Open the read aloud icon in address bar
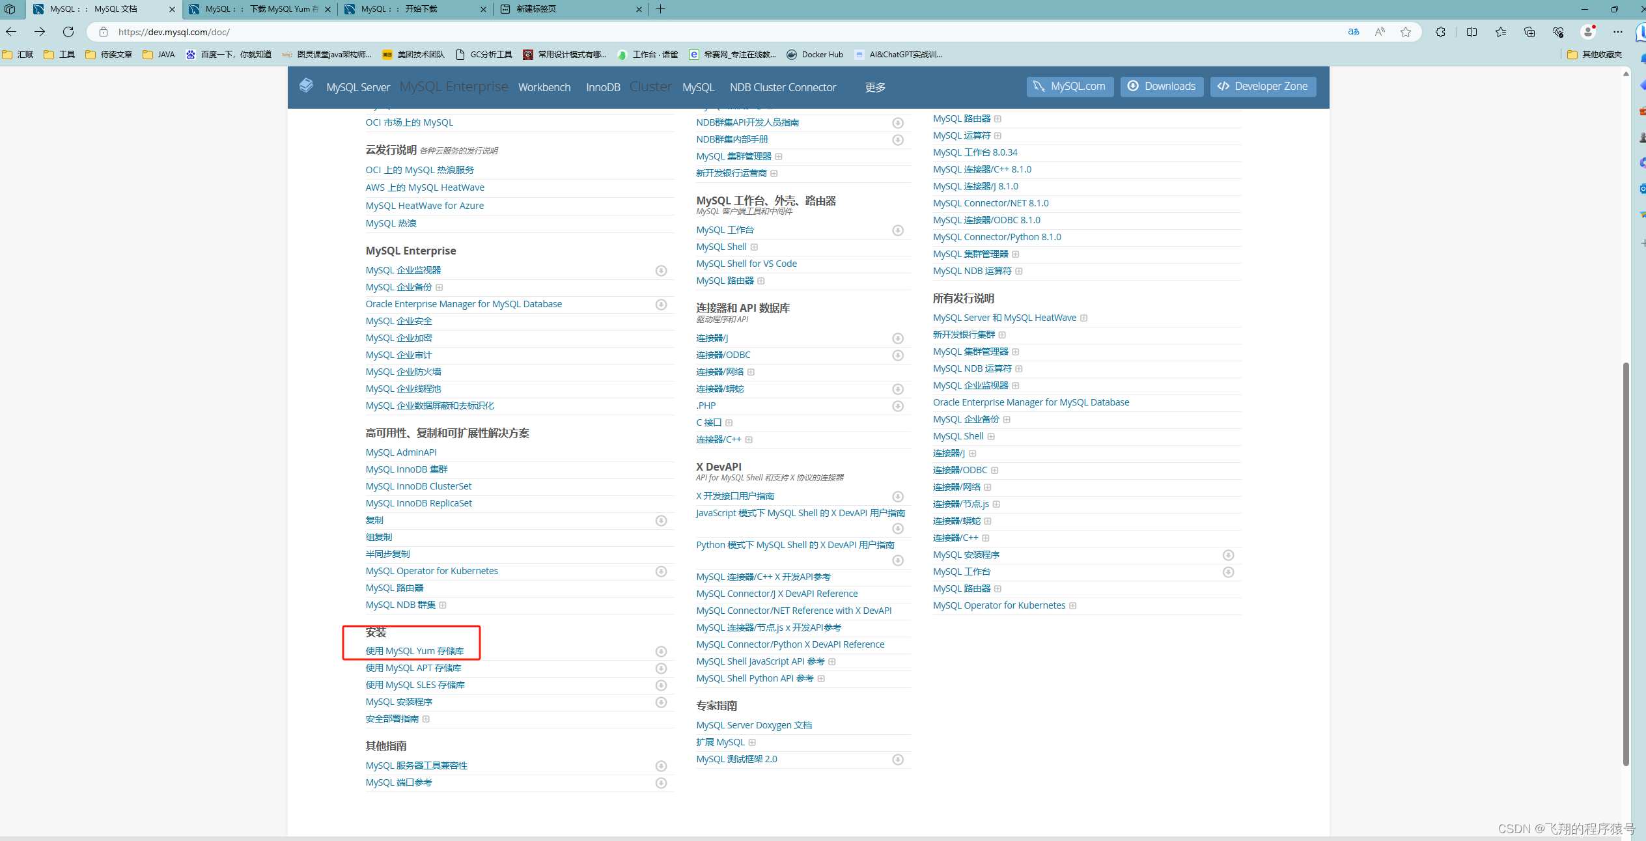Screen dimensions: 1646x841 coord(1380,32)
